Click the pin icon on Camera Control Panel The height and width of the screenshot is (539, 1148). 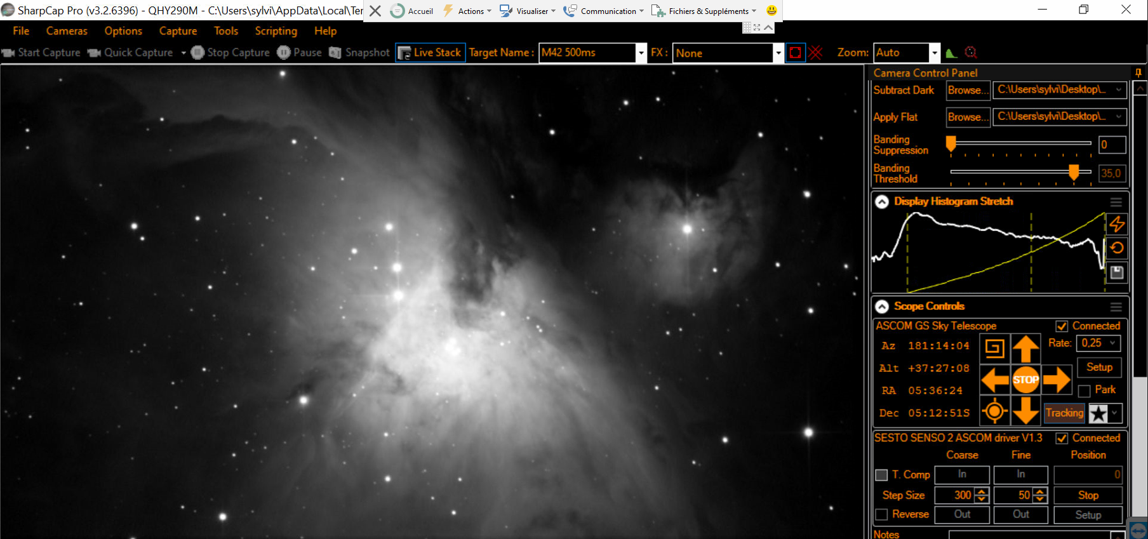click(1138, 73)
